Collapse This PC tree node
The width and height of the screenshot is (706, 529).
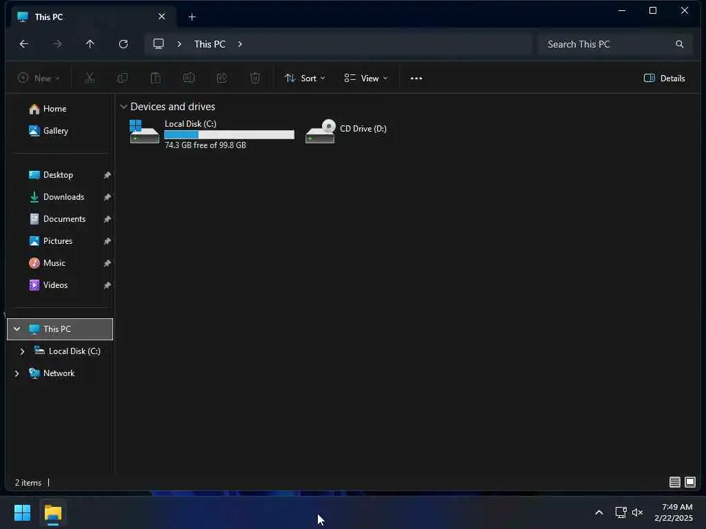[x=17, y=329]
